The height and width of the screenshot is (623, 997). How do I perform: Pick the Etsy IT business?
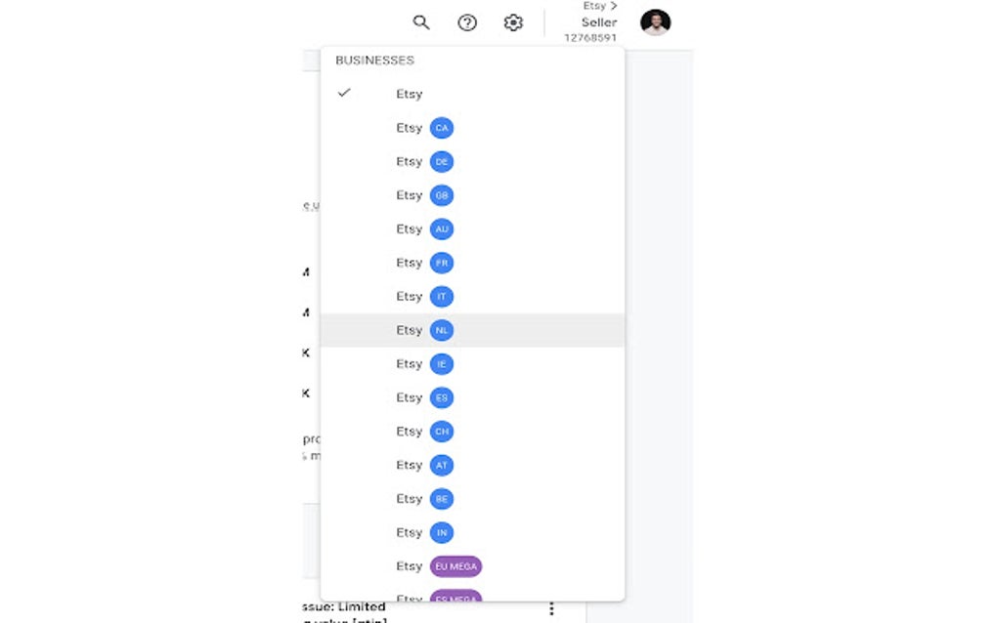point(424,297)
